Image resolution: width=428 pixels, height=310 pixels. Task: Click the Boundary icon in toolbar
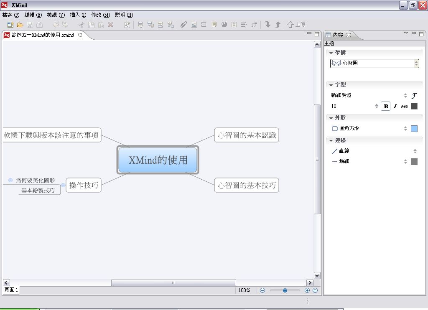click(234, 25)
